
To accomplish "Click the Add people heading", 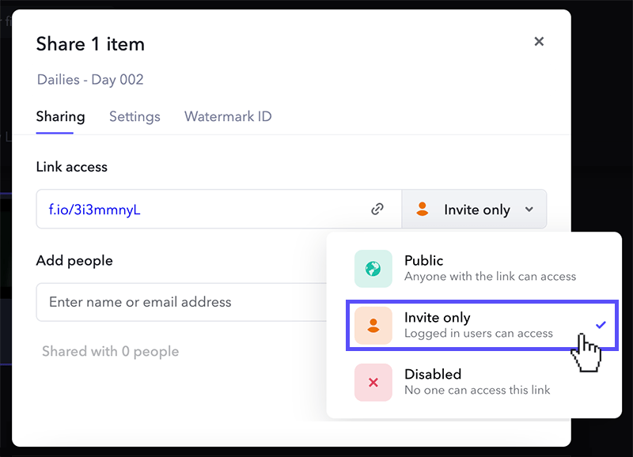I will [x=74, y=261].
